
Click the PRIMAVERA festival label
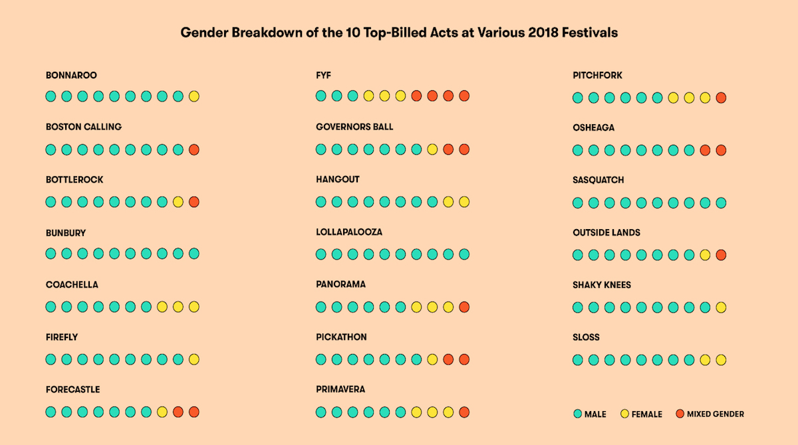click(x=340, y=390)
